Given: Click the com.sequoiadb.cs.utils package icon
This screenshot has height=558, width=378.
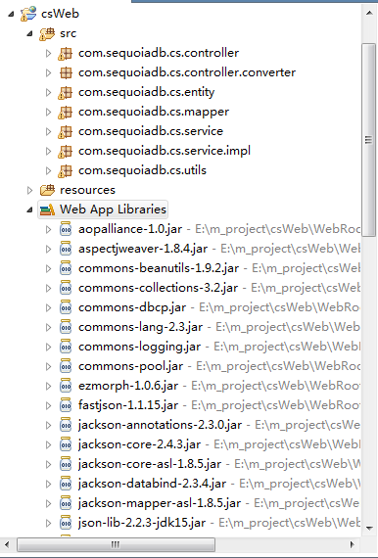Looking at the screenshot, I should click(66, 170).
